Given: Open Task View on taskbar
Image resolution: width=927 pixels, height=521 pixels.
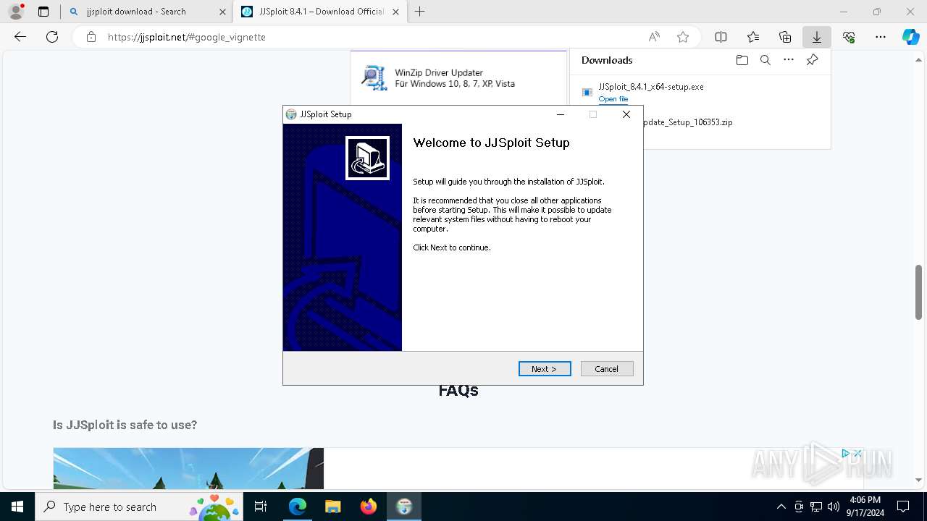Looking at the screenshot, I should pos(261,507).
